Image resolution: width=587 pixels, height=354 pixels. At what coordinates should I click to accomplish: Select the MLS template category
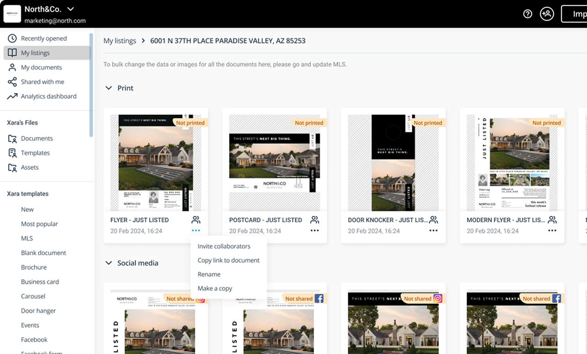coord(27,238)
